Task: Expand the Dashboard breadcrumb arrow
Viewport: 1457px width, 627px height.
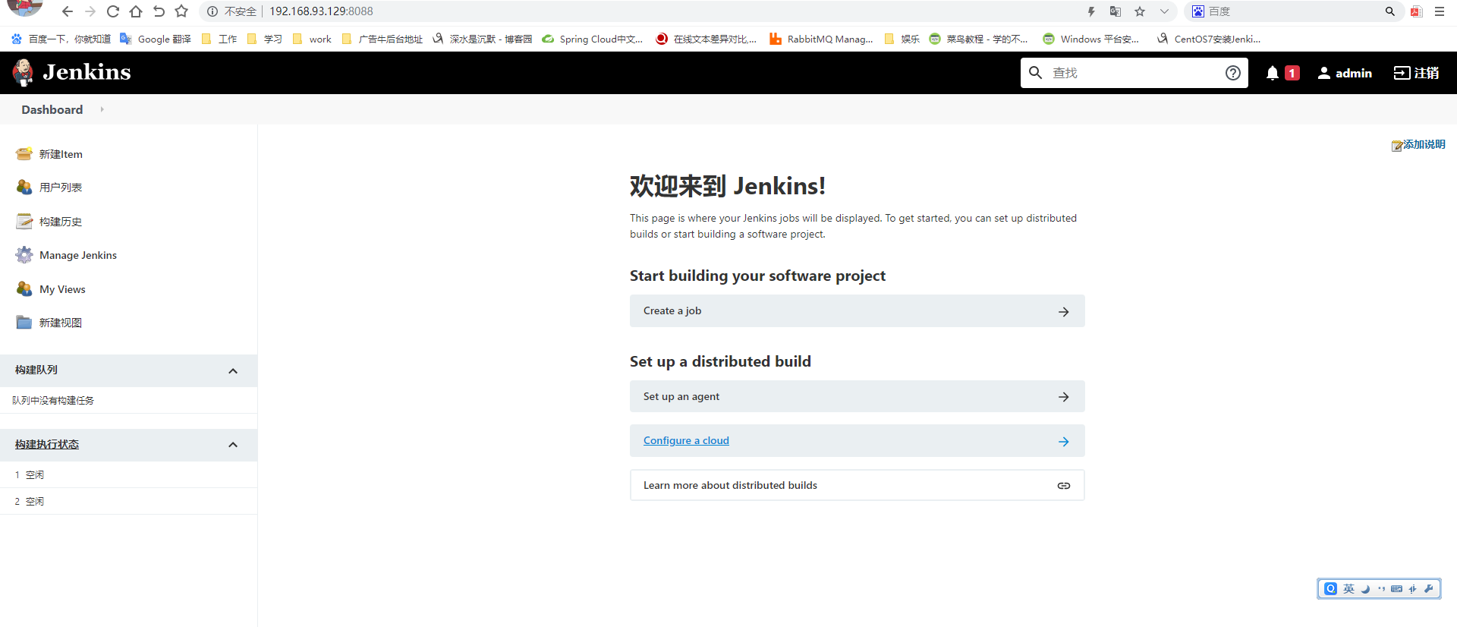Action: (x=102, y=109)
